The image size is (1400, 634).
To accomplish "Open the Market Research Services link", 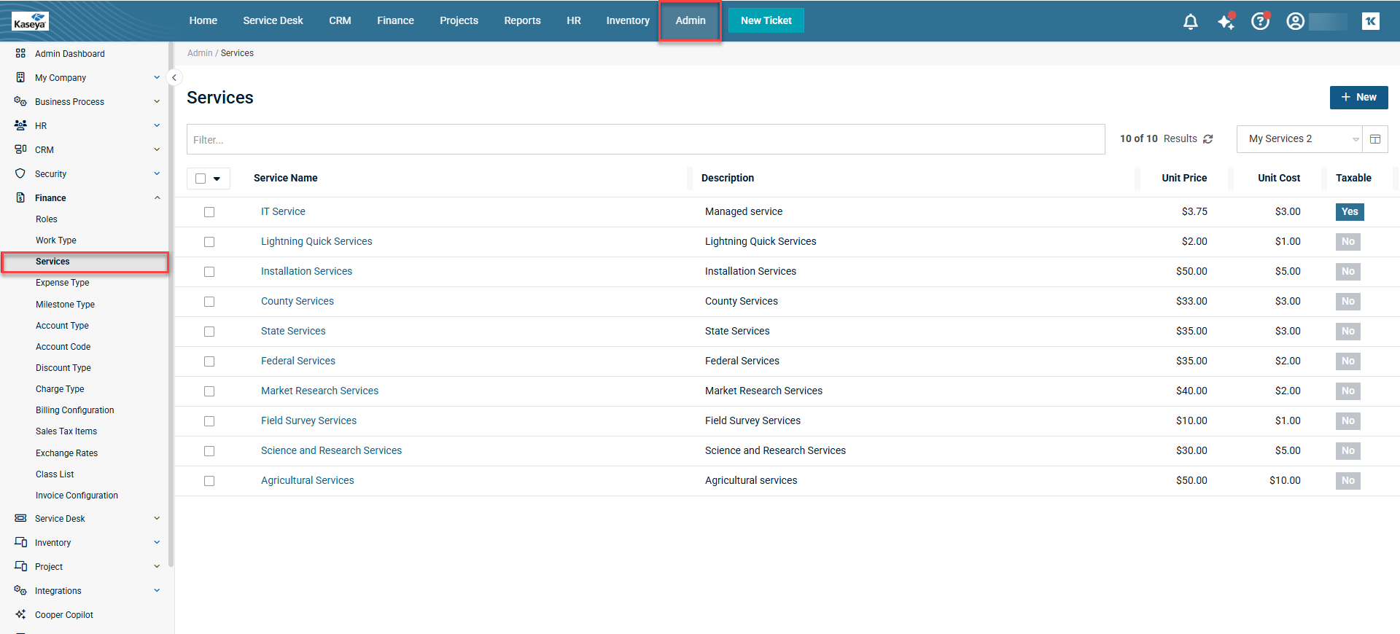I will 319,391.
